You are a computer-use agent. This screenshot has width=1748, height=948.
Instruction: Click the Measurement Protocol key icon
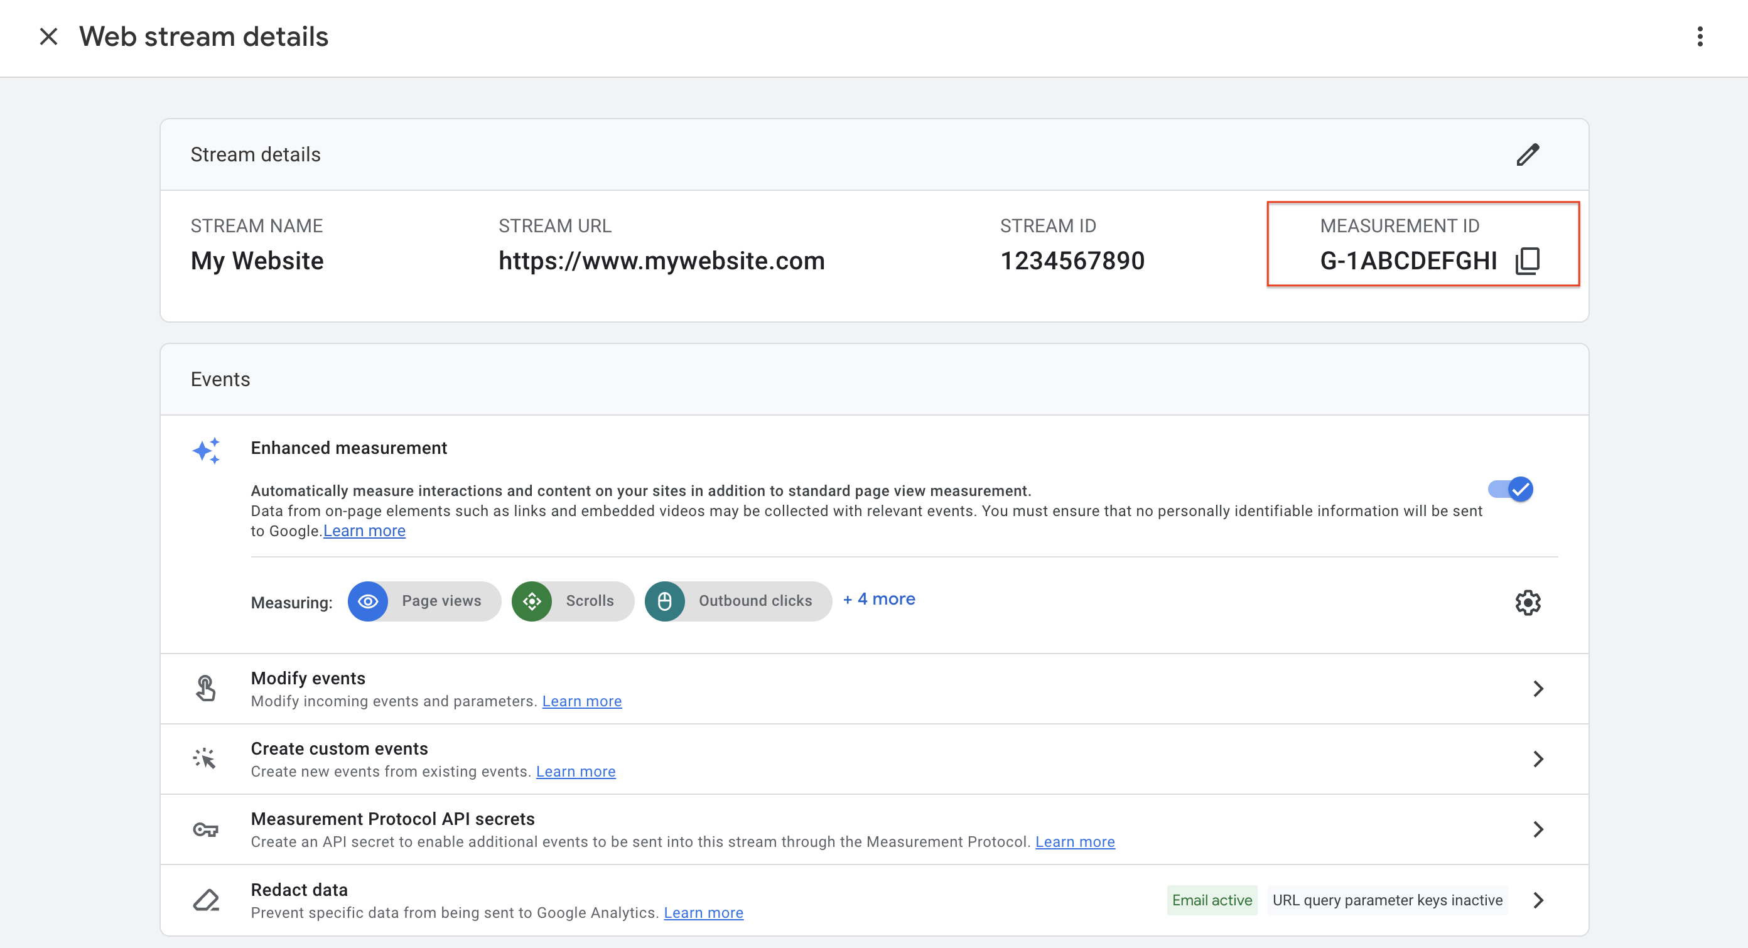point(205,829)
